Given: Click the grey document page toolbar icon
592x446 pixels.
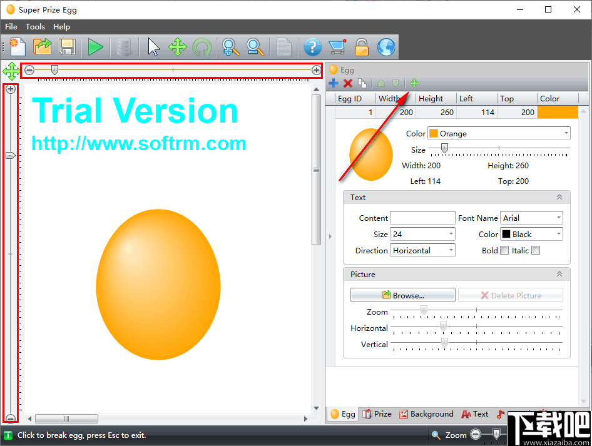Looking at the screenshot, I should (x=284, y=47).
